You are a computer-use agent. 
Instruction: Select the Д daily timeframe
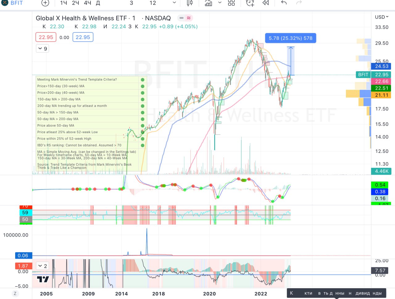tap(98, 3)
